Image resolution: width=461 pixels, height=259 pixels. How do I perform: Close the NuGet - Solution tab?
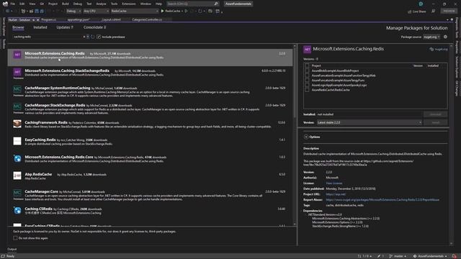point(38,19)
